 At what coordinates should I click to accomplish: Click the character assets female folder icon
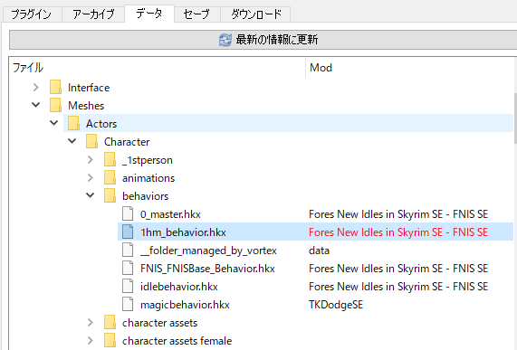click(110, 341)
